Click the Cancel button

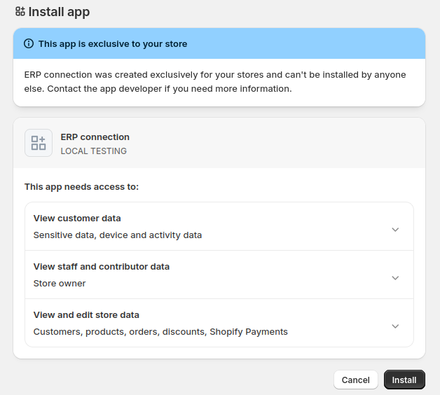pyautogui.click(x=355, y=380)
